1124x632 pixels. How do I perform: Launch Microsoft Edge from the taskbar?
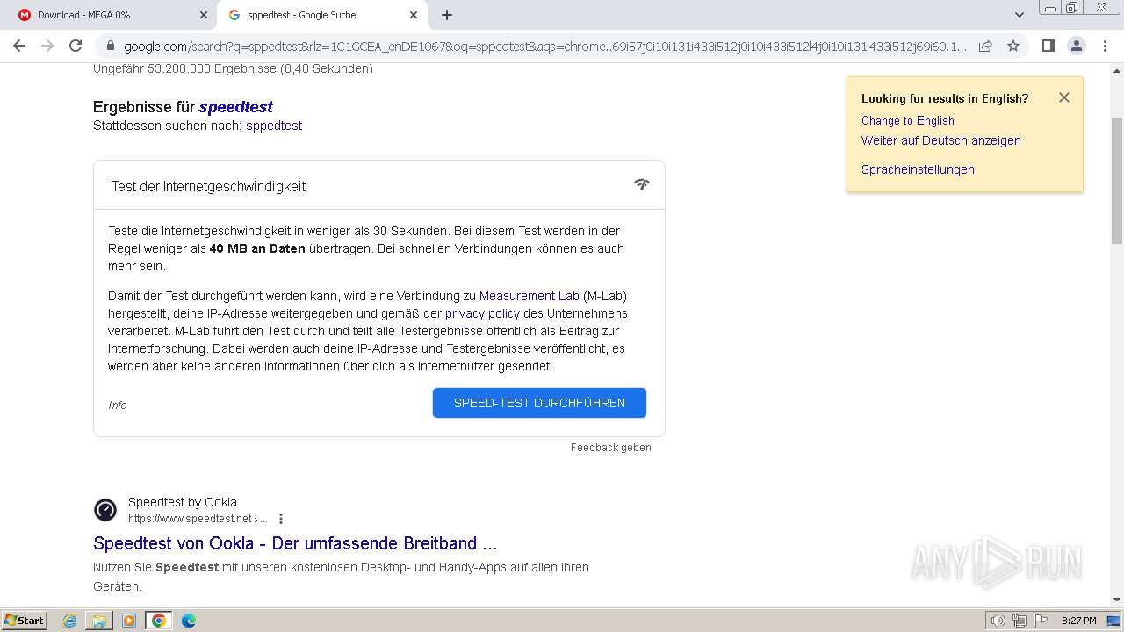tap(189, 621)
